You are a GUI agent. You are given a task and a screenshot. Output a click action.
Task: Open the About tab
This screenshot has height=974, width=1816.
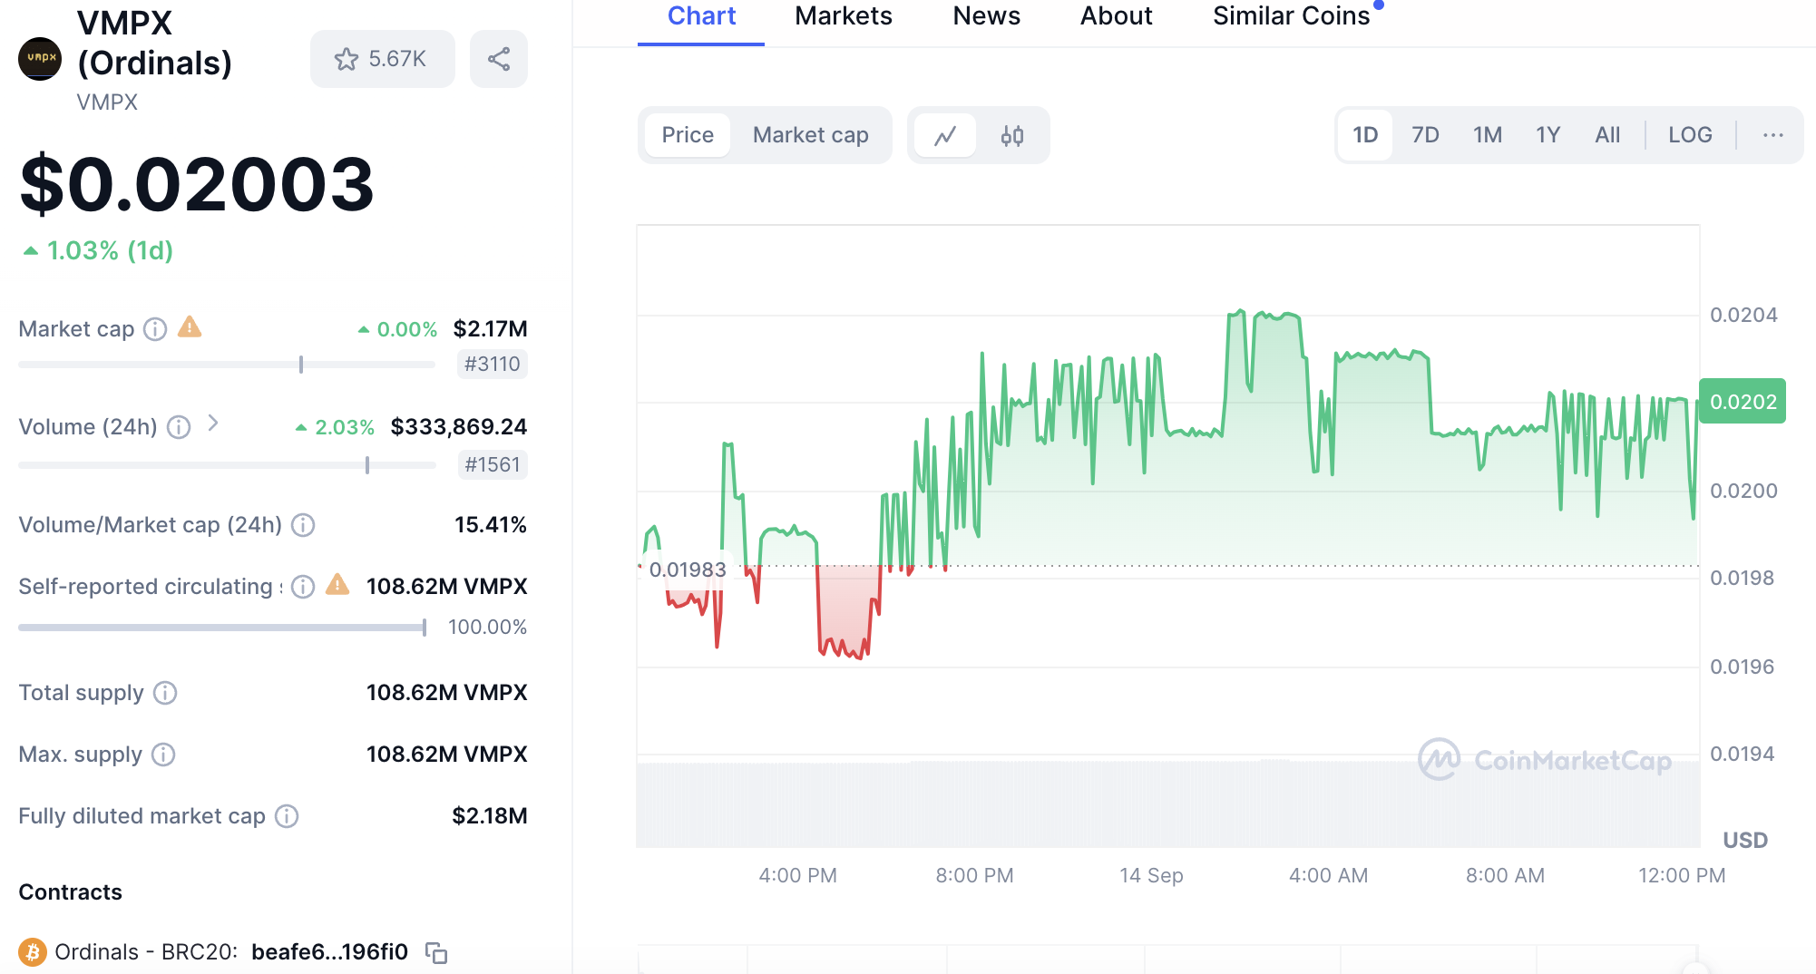click(1117, 16)
